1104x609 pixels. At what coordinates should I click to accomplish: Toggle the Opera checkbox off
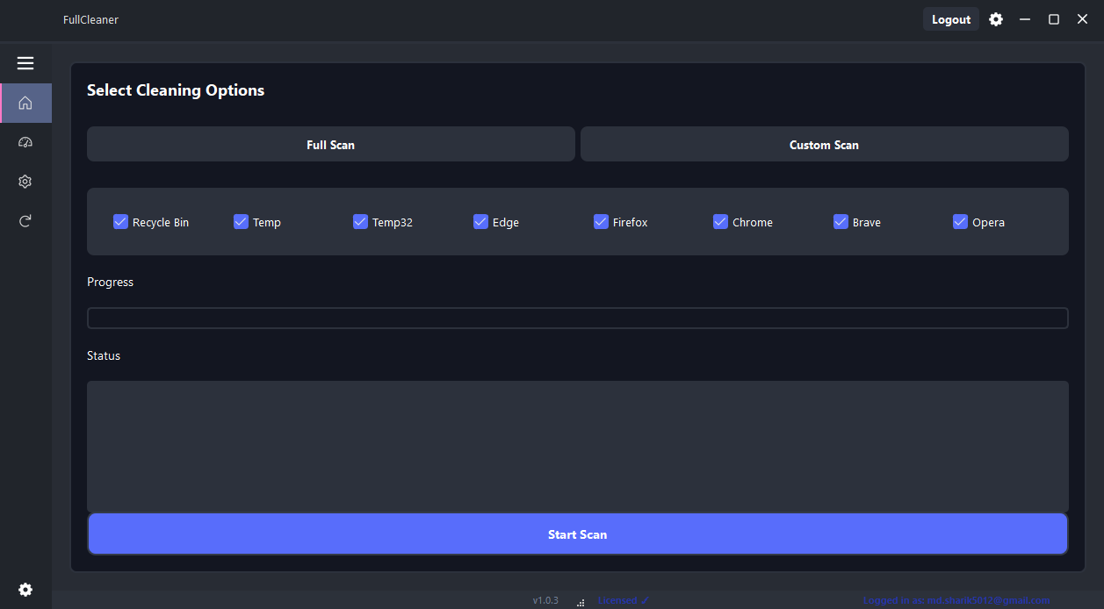tap(960, 222)
